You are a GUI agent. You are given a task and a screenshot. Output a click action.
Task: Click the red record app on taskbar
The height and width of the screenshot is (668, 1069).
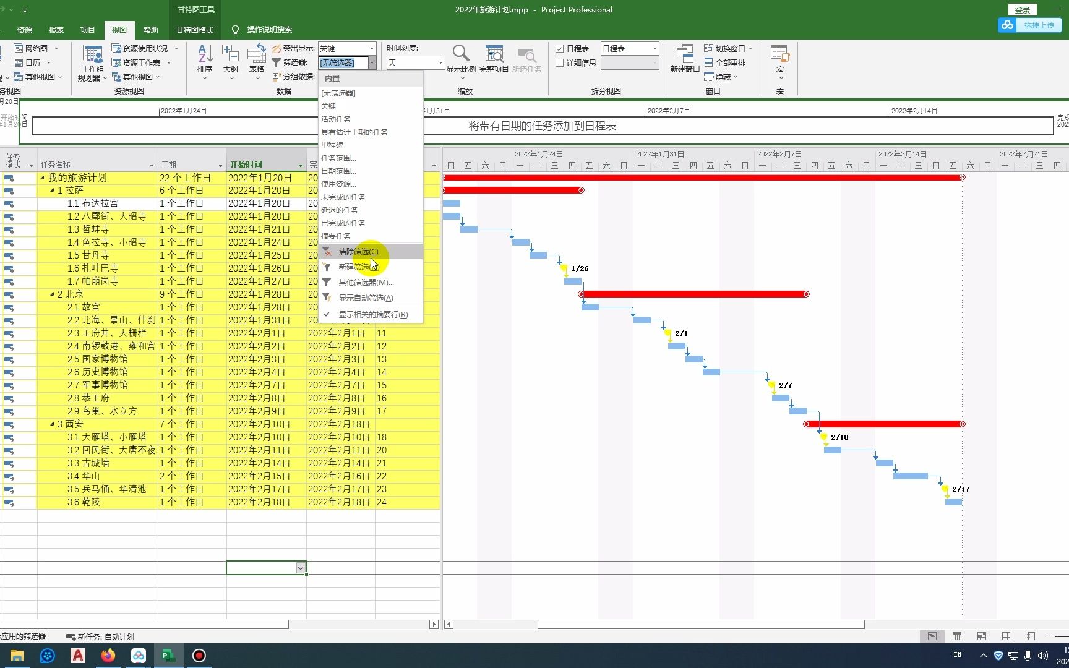point(199,656)
